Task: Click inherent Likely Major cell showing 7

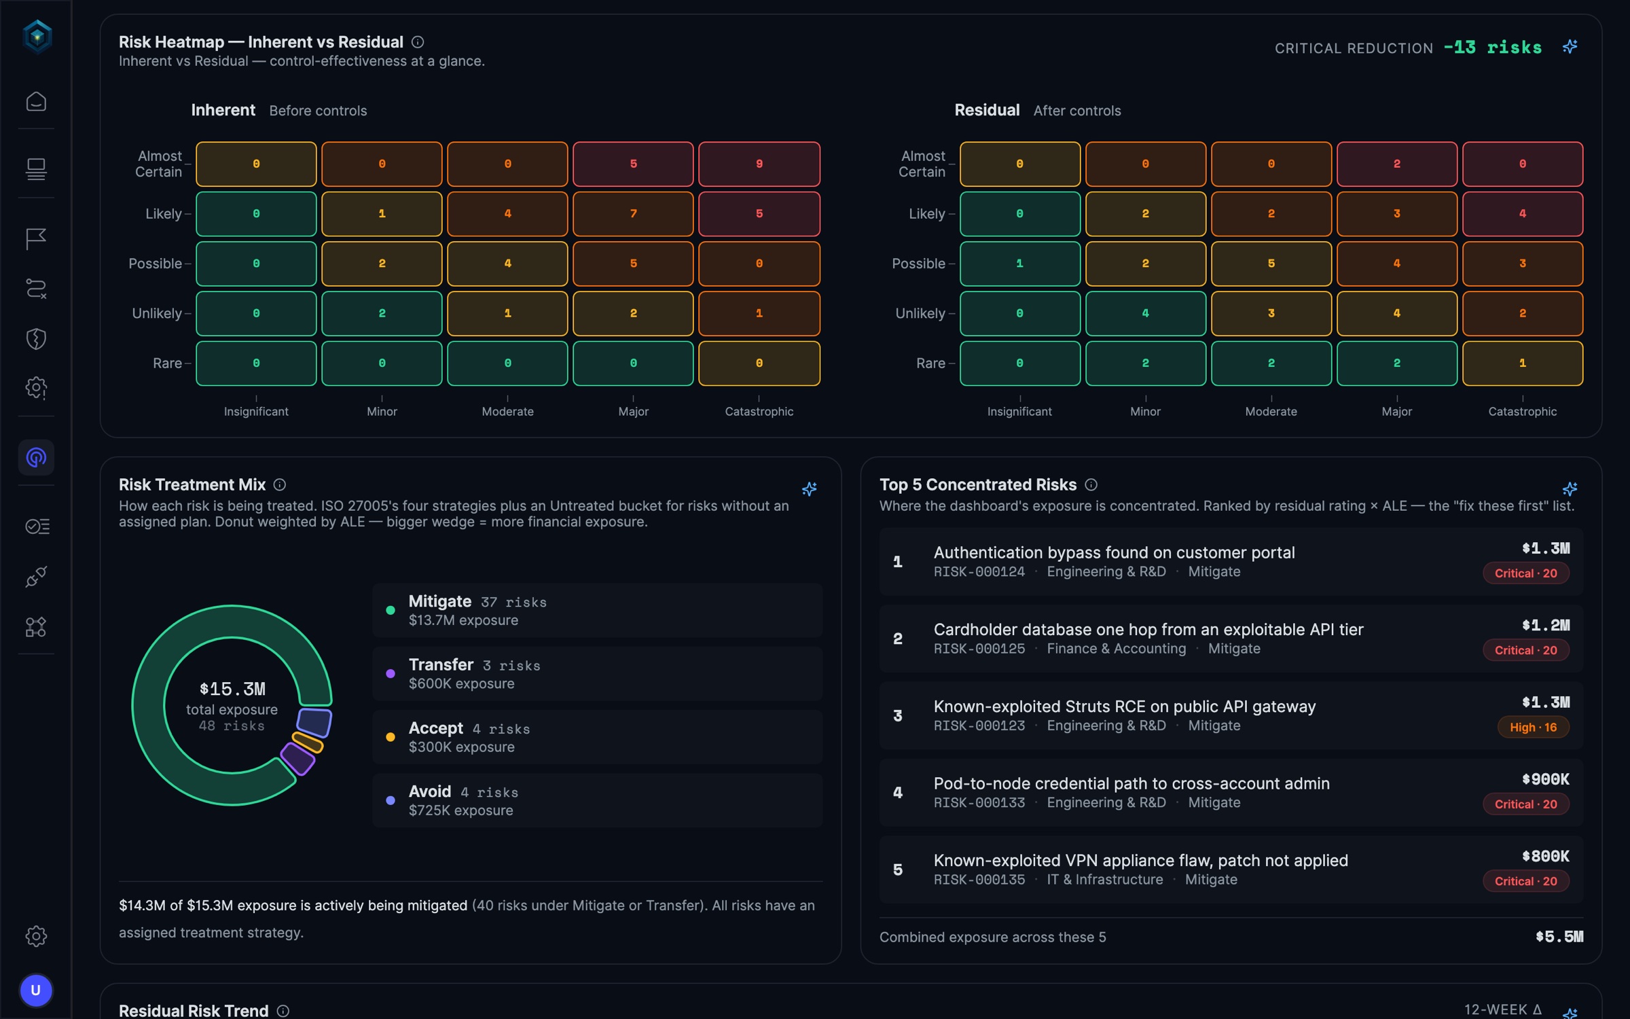Action: point(633,213)
